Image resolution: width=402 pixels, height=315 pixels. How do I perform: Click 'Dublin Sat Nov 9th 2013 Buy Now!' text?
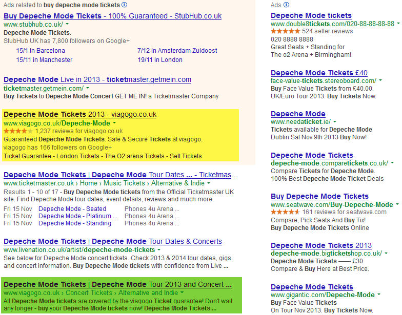point(319,137)
